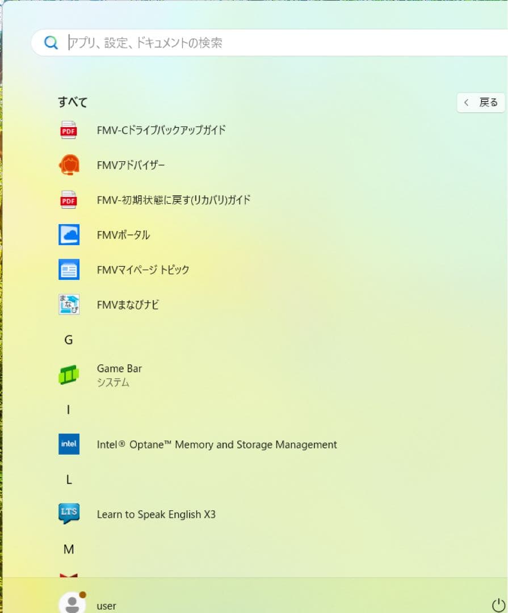Launch Game Bar from its icon

(69, 374)
